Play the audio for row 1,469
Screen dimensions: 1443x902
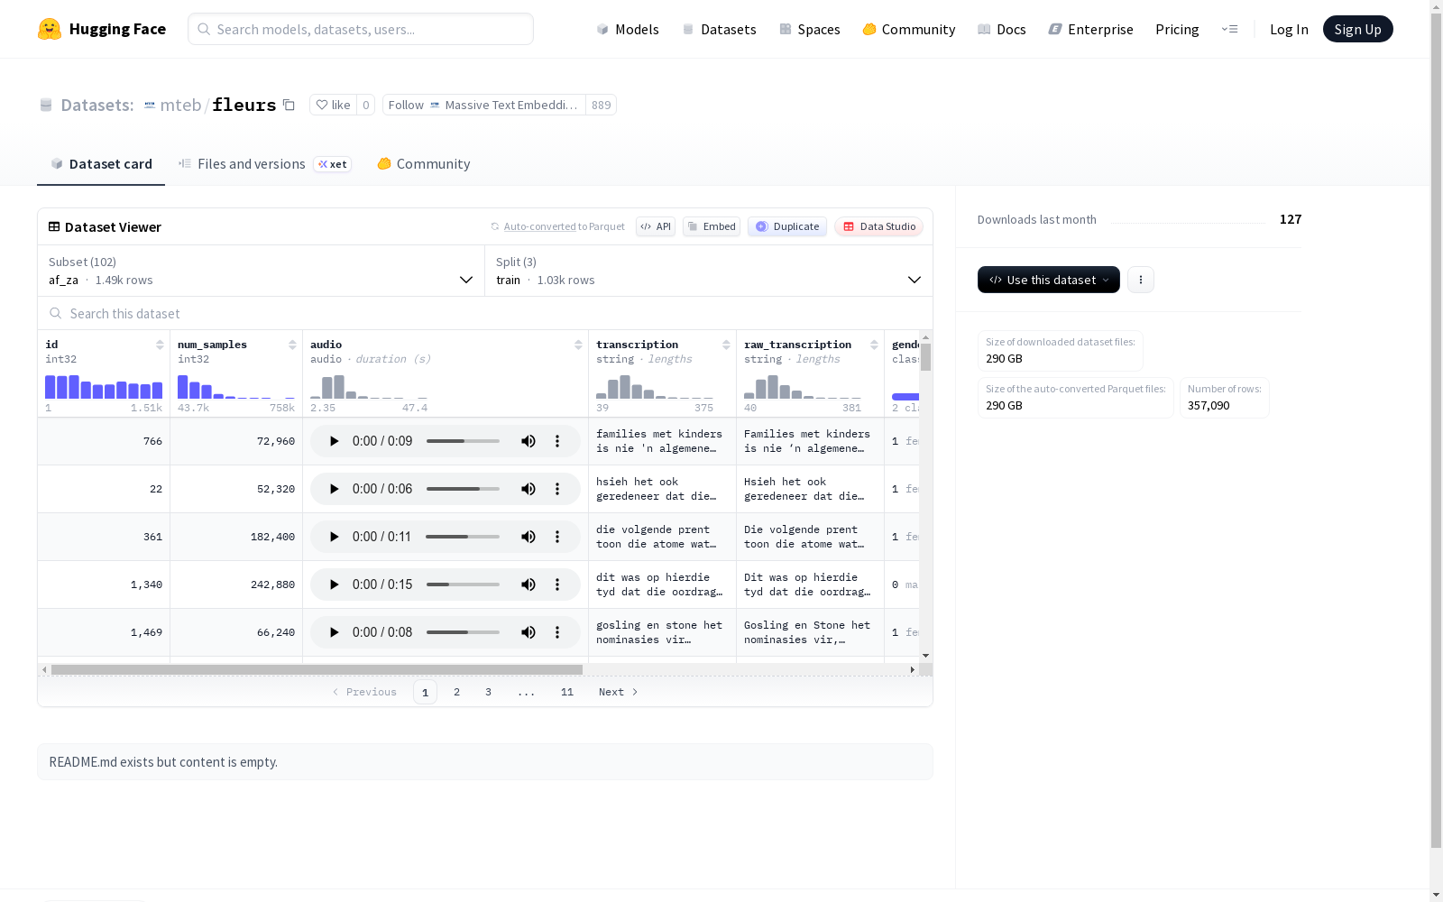coord(334,632)
